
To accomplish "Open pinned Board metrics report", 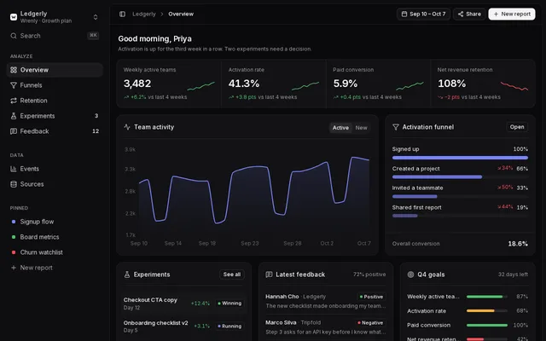I will 55,237.
